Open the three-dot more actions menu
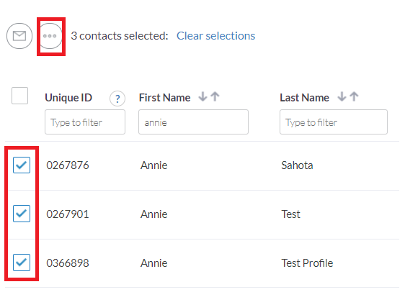This screenshot has width=405, height=292. (50, 36)
